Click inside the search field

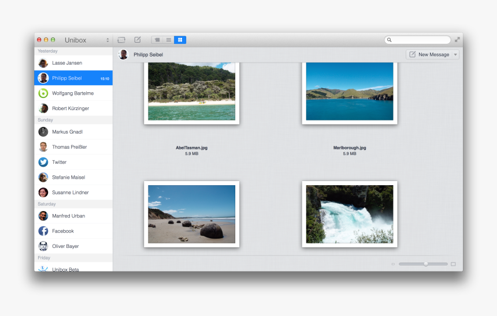[x=420, y=40]
